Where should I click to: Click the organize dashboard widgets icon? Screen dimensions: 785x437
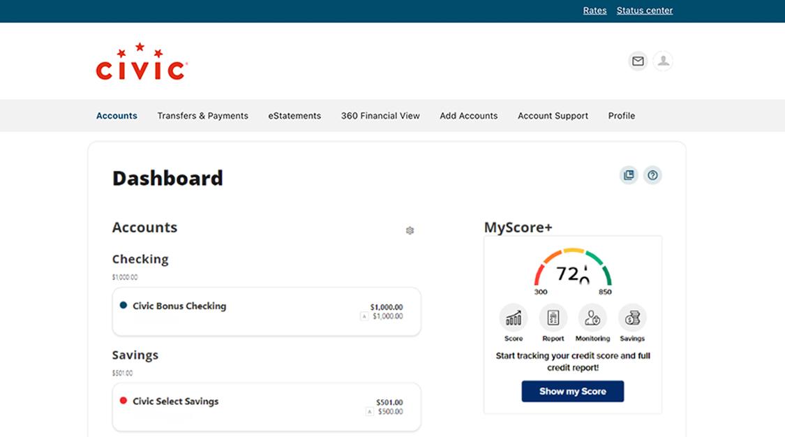(x=629, y=175)
